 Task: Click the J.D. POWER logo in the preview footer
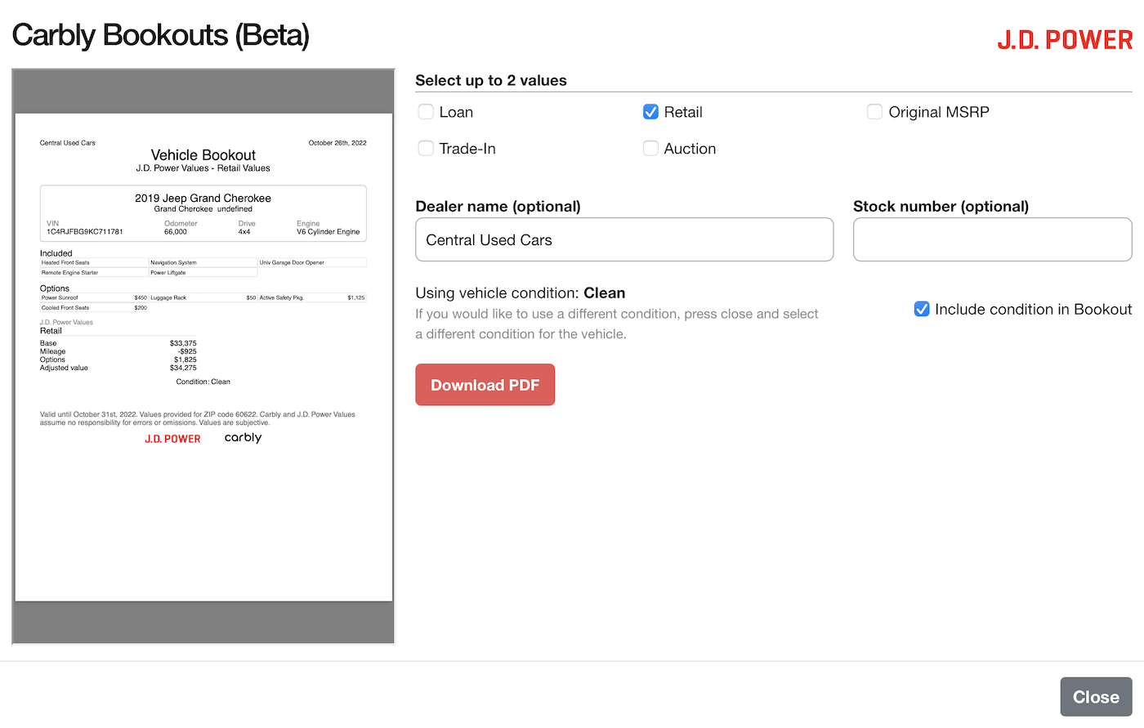tap(172, 439)
